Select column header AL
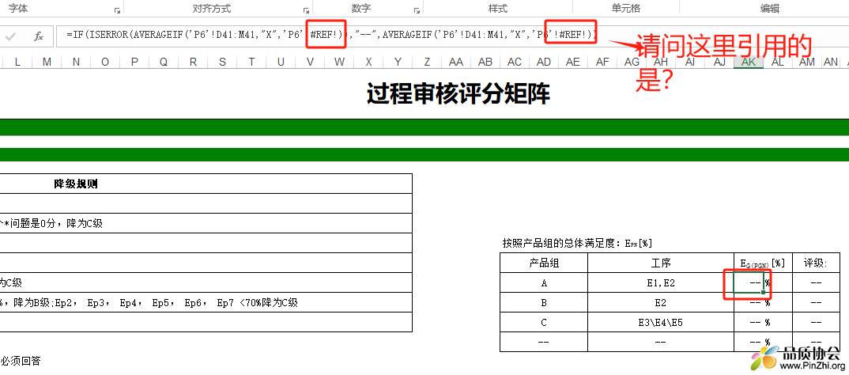The height and width of the screenshot is (375, 849). 778,62
